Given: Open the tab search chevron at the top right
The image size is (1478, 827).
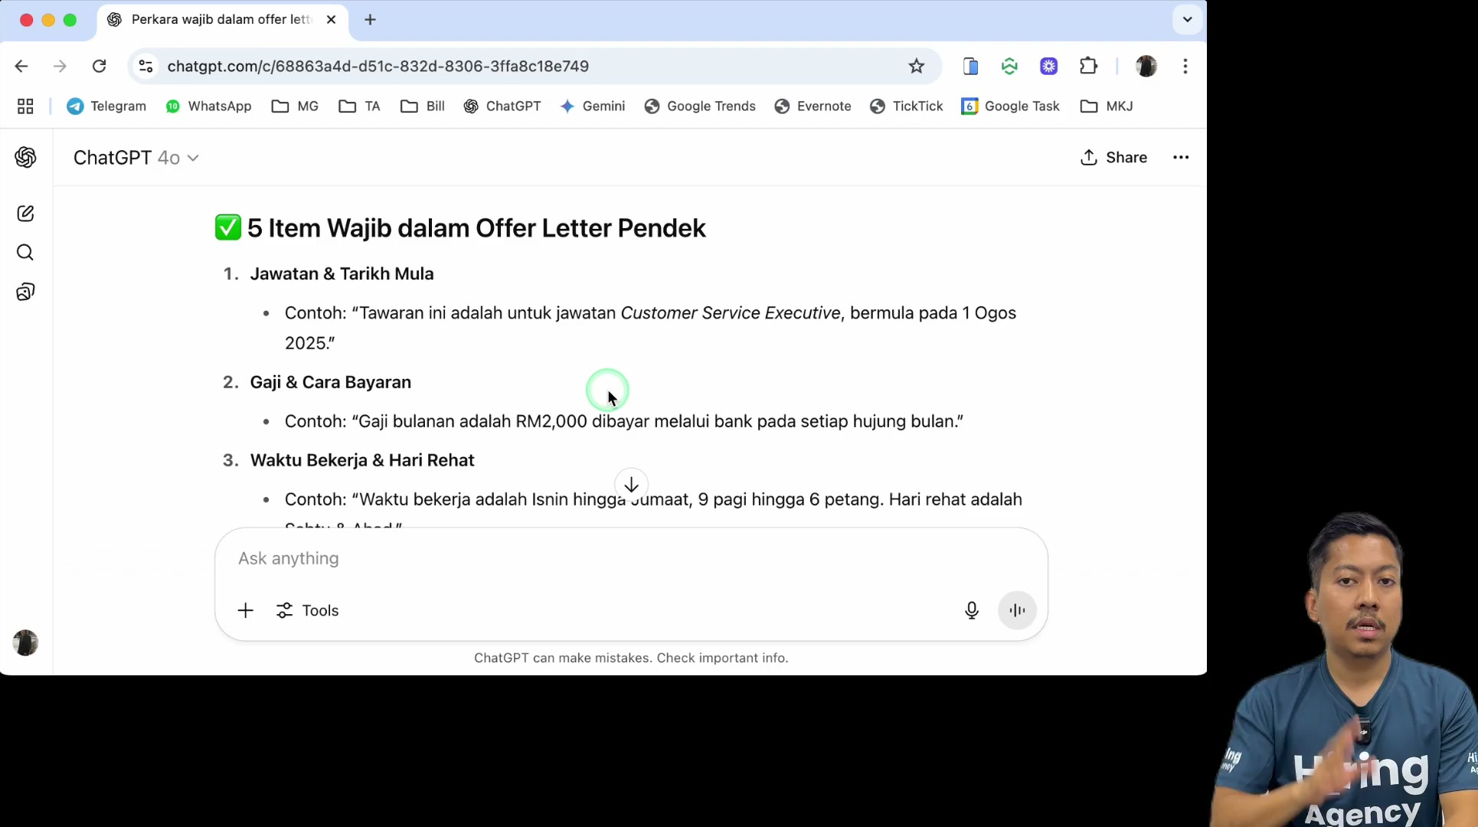Looking at the screenshot, I should click(x=1188, y=20).
